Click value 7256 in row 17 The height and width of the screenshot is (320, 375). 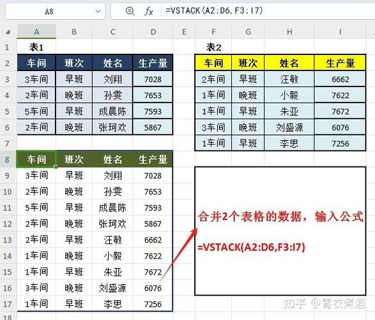pos(153,304)
